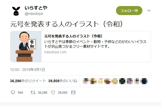View tweet timestamp 12:05 - 2019年4月1日

[27, 70]
